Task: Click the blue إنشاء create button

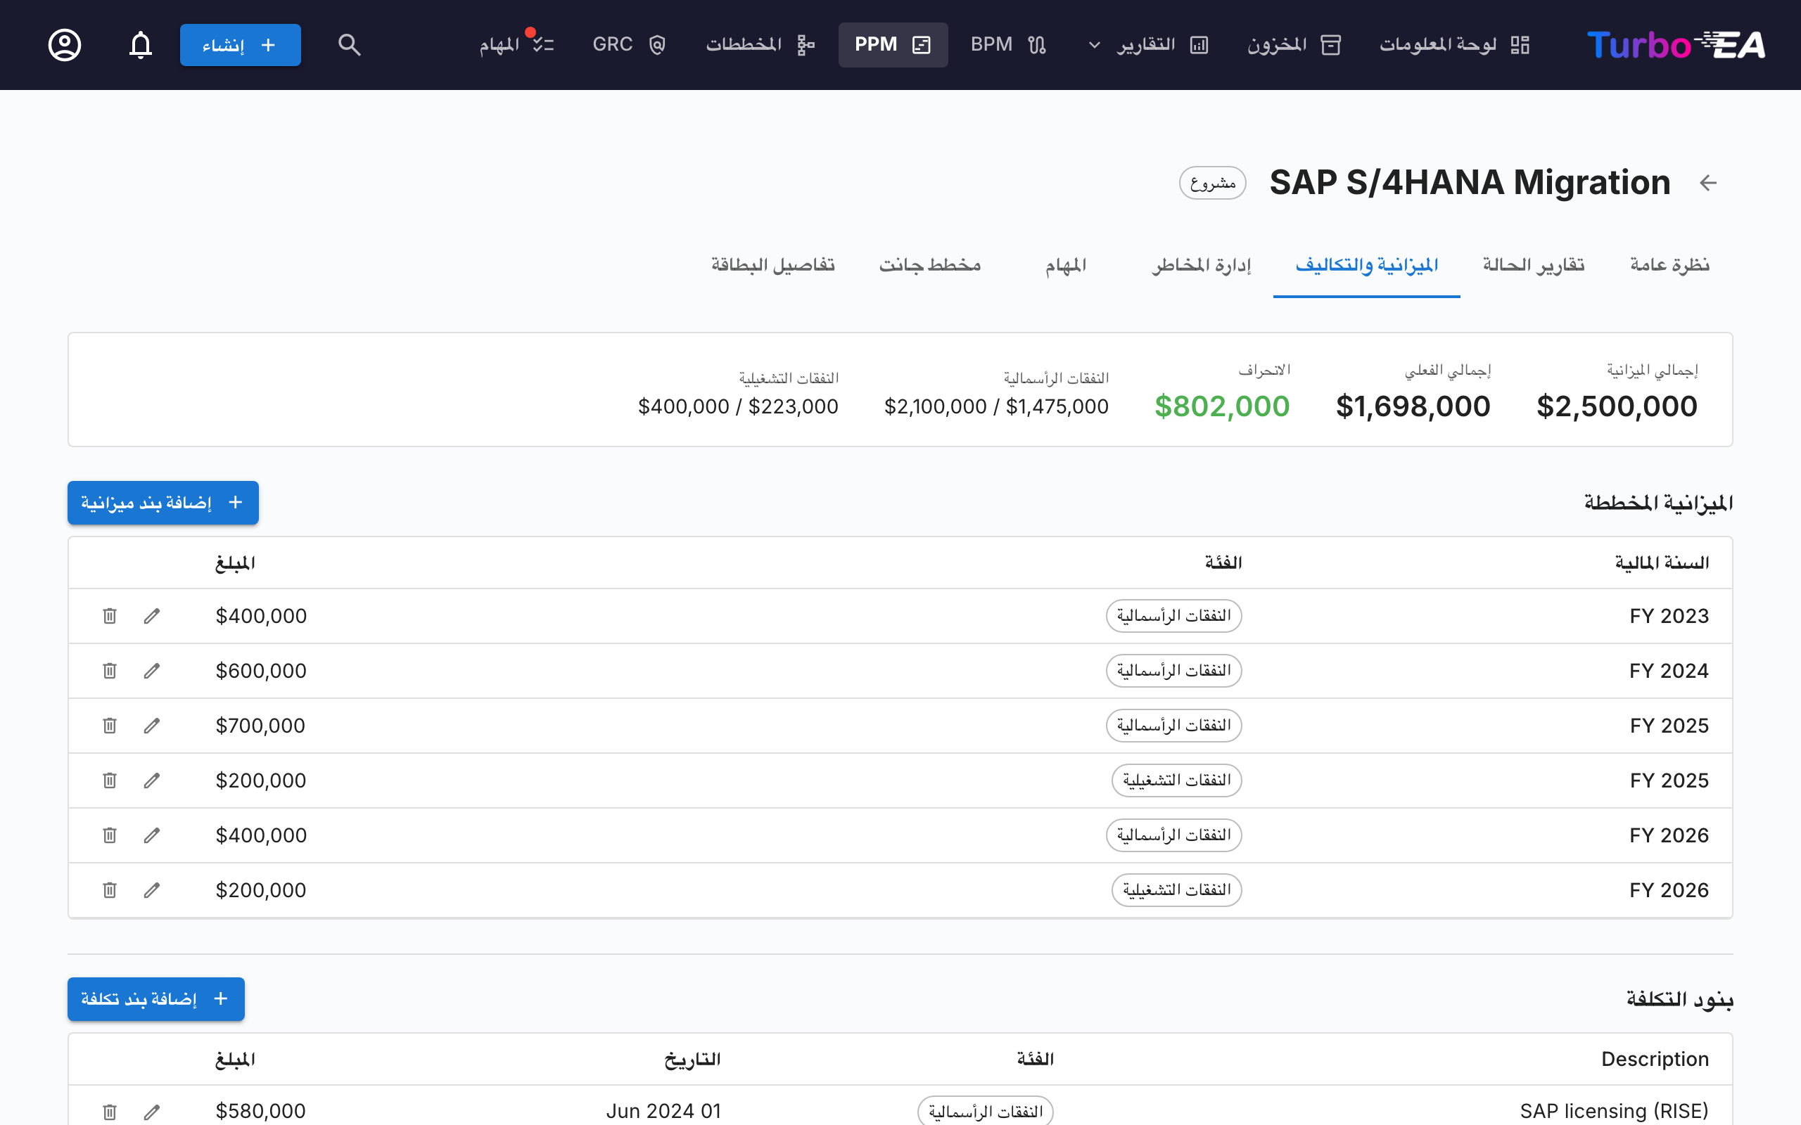Action: coord(241,44)
